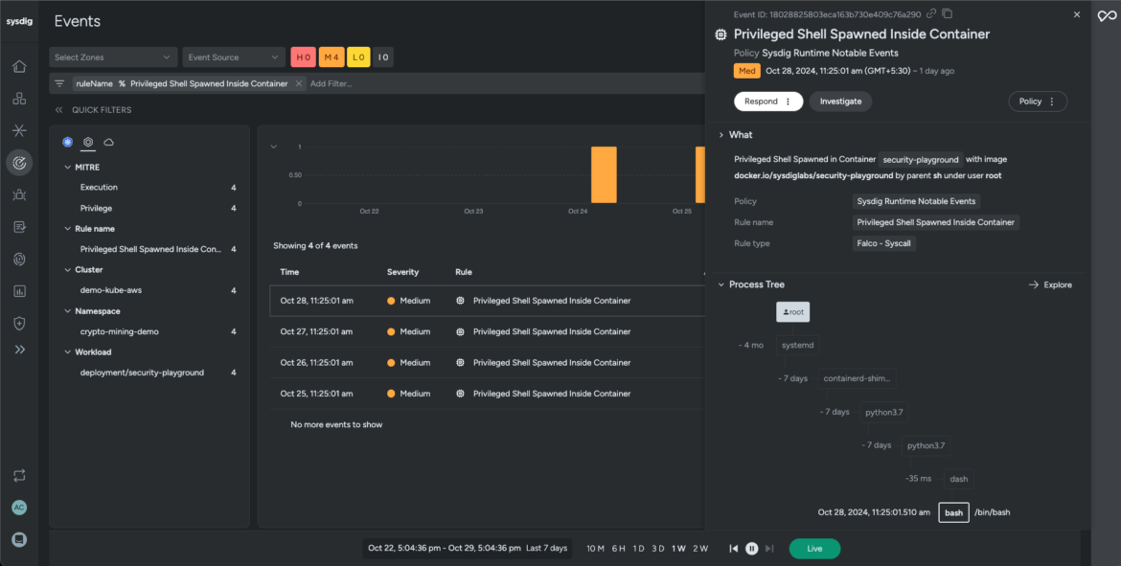Pause the live timeline
1121x566 pixels.
[x=751, y=549]
